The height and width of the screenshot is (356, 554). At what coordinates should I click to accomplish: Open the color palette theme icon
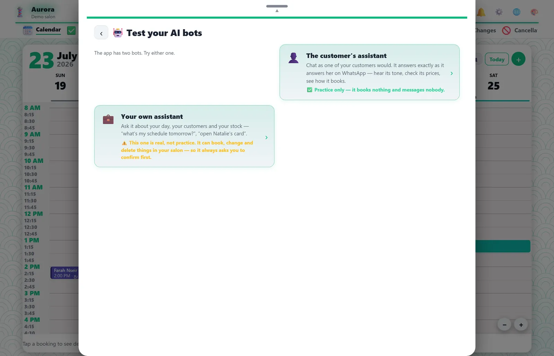point(534,12)
